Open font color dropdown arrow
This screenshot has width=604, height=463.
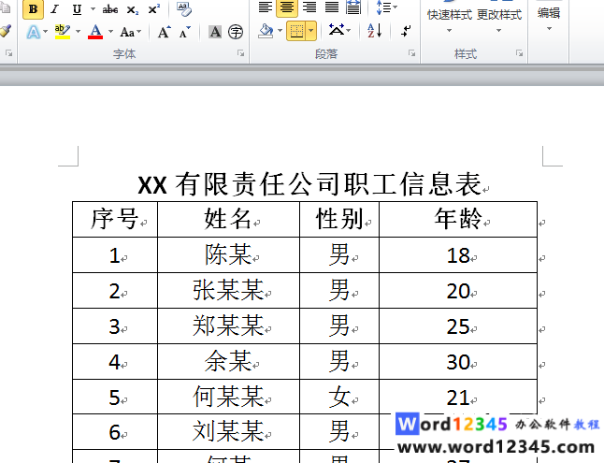click(x=111, y=32)
